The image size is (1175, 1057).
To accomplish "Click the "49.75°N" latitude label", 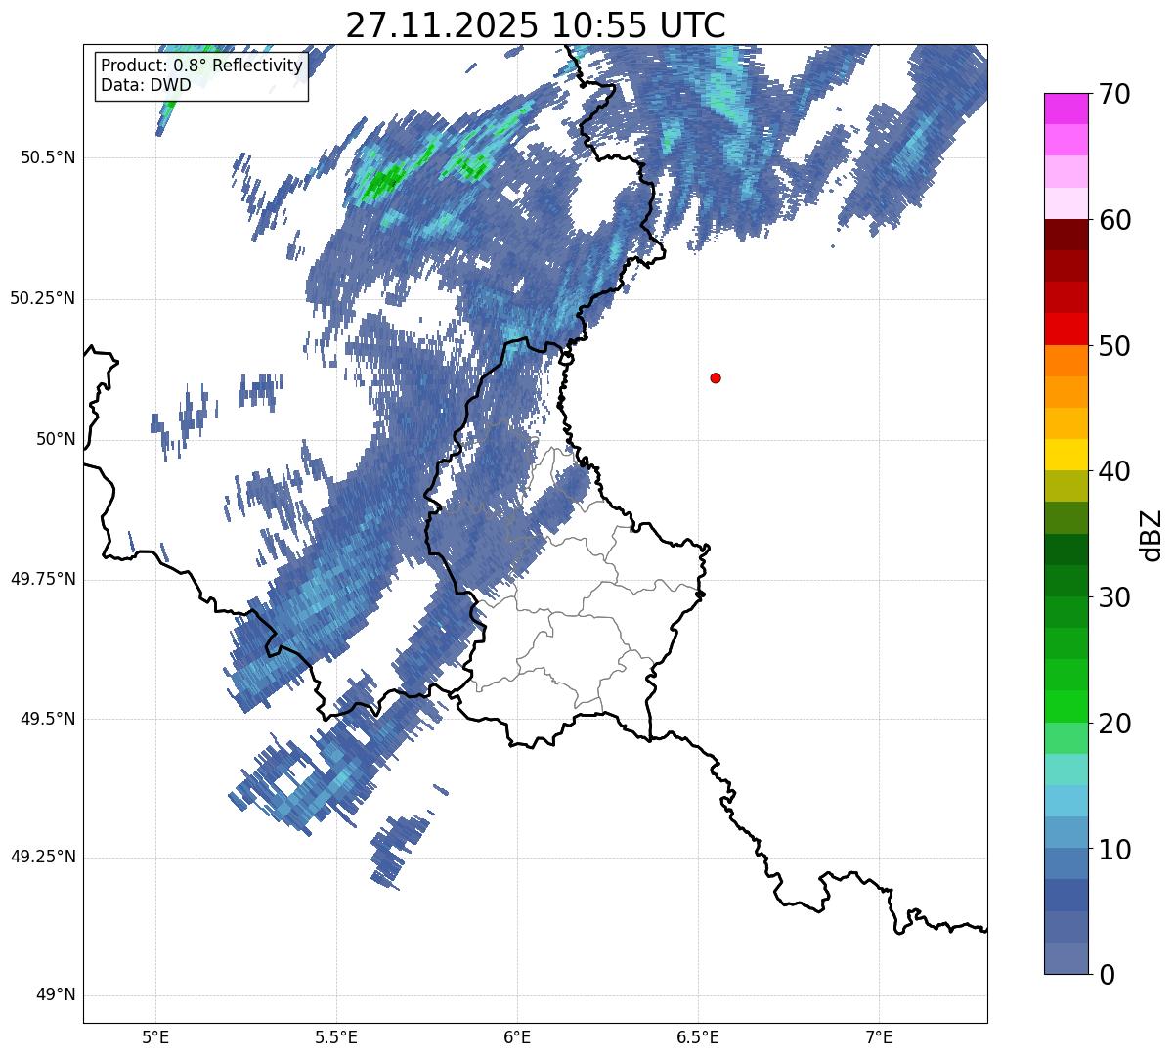I will click(x=42, y=579).
